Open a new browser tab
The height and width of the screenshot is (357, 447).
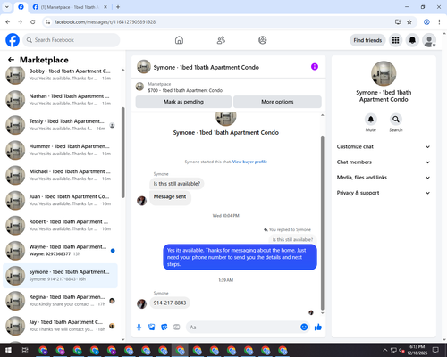coord(118,7)
